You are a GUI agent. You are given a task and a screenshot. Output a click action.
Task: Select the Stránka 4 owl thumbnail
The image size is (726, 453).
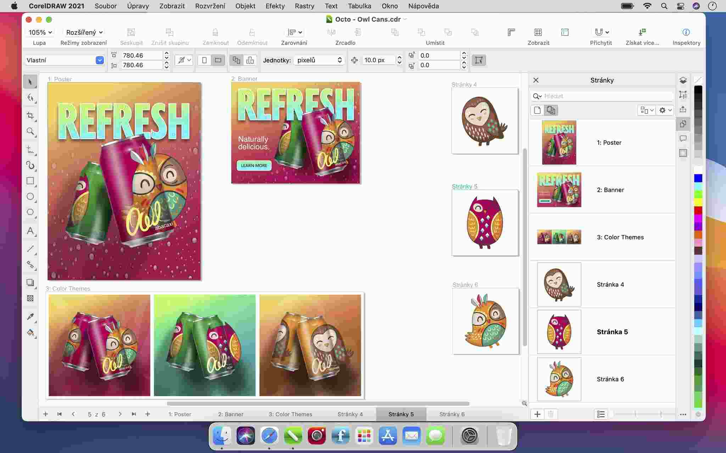tap(559, 285)
